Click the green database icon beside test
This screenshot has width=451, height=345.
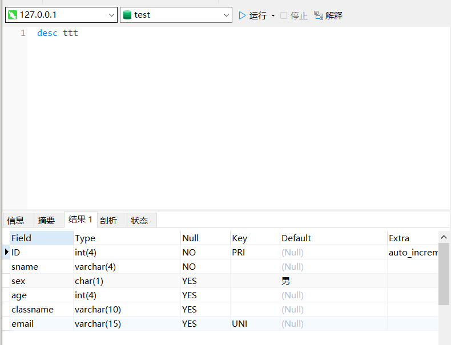point(127,15)
